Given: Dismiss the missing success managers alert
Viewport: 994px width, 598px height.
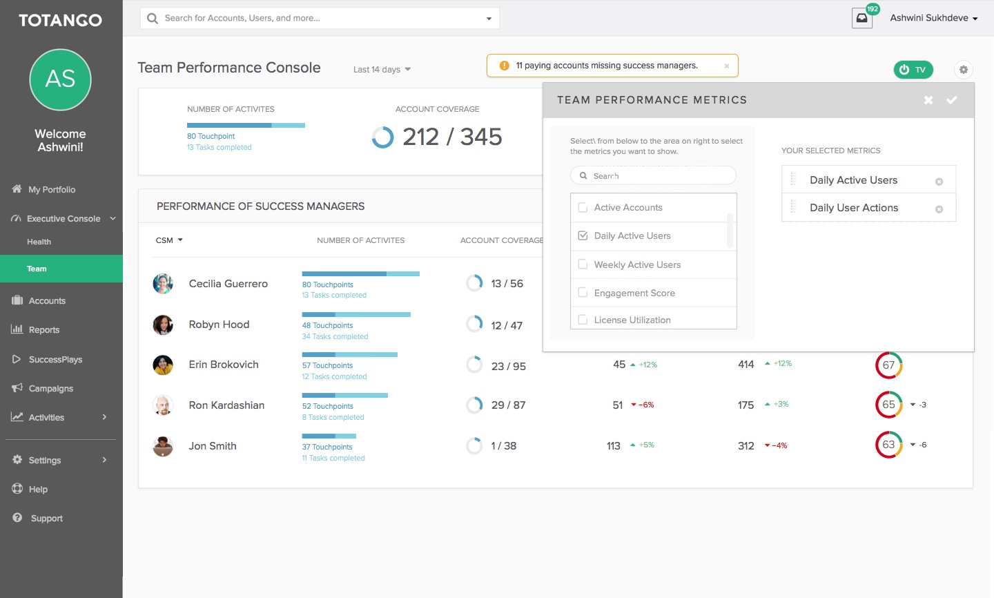Looking at the screenshot, I should tap(727, 66).
